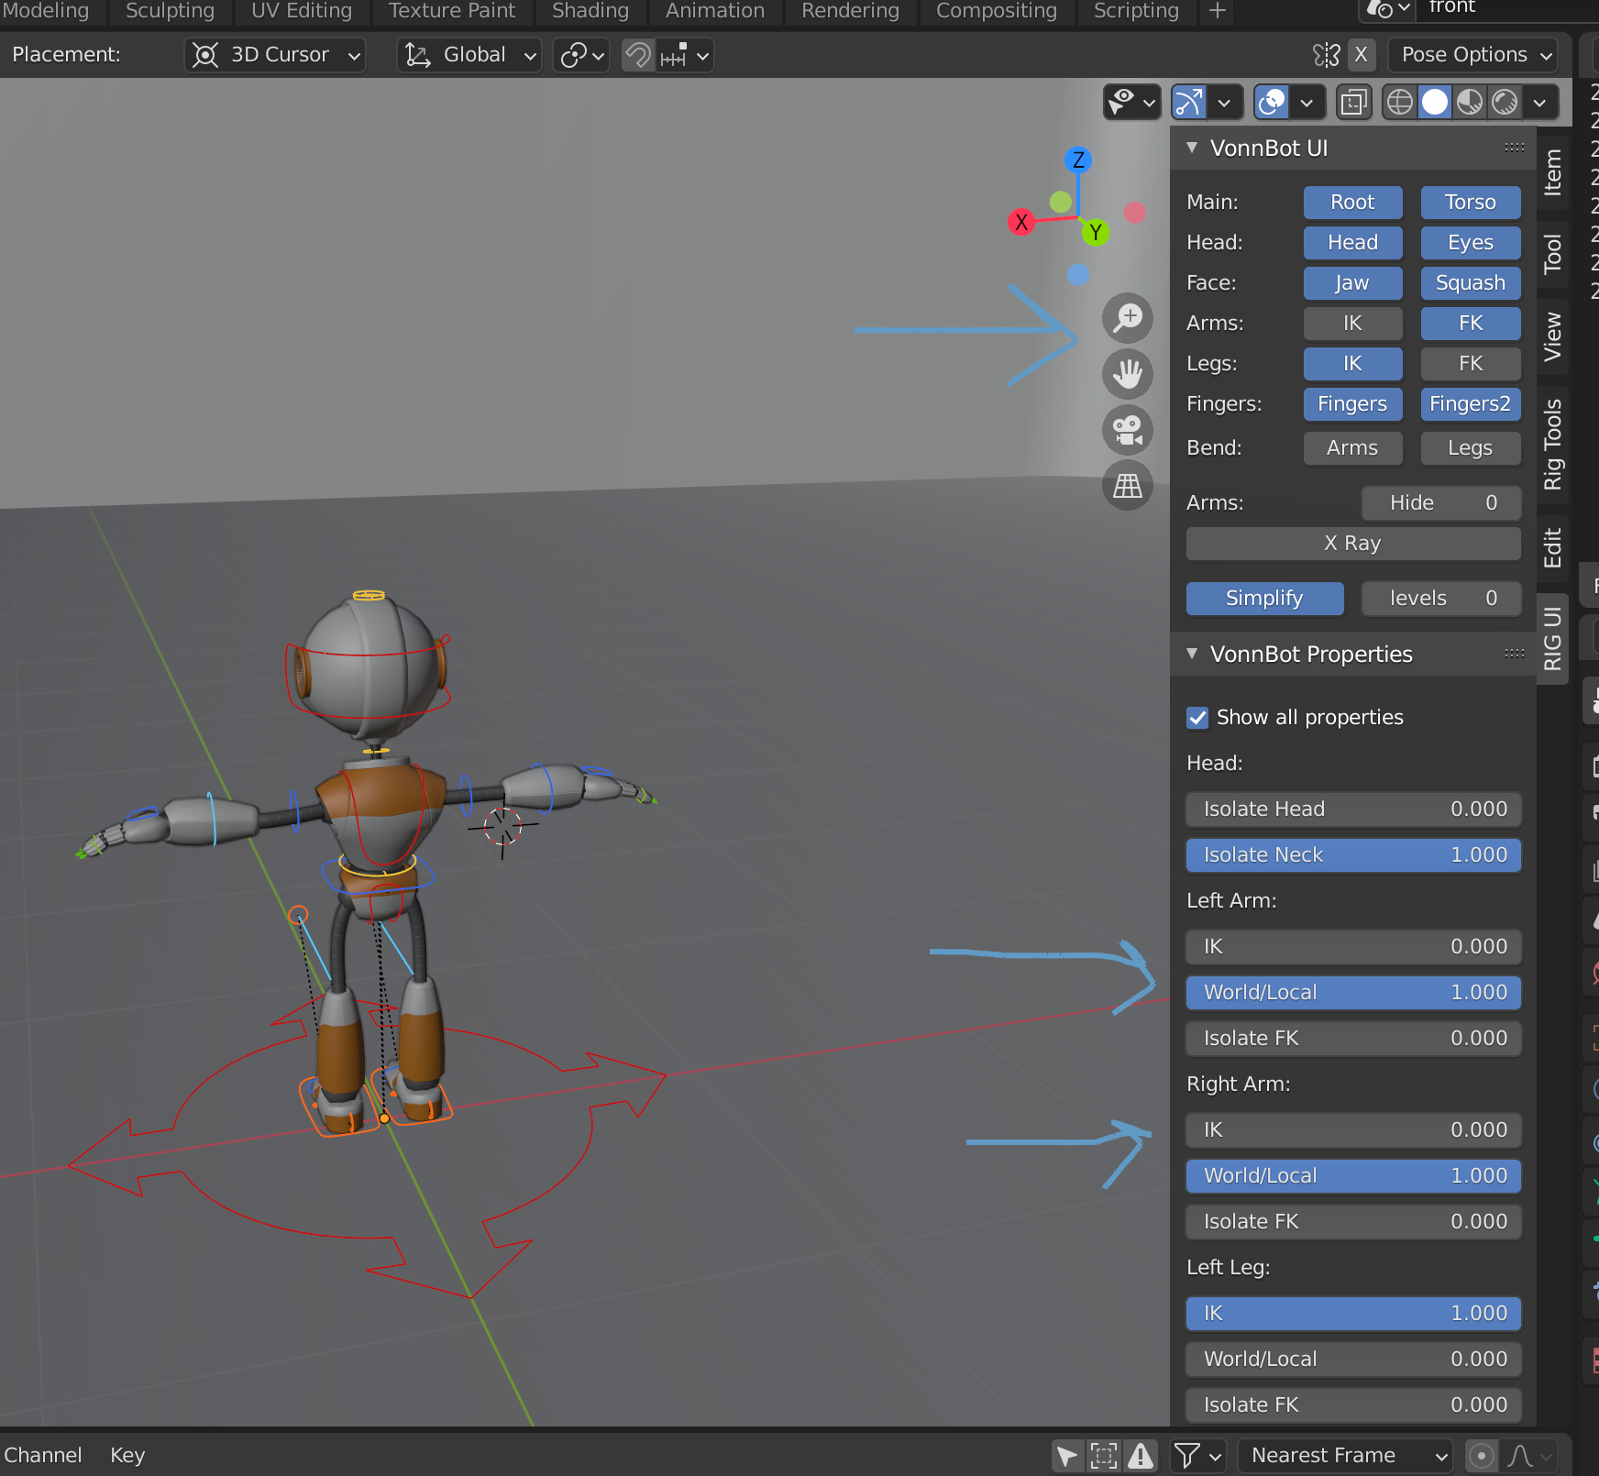Click the orthographic grid view icon

click(1128, 486)
